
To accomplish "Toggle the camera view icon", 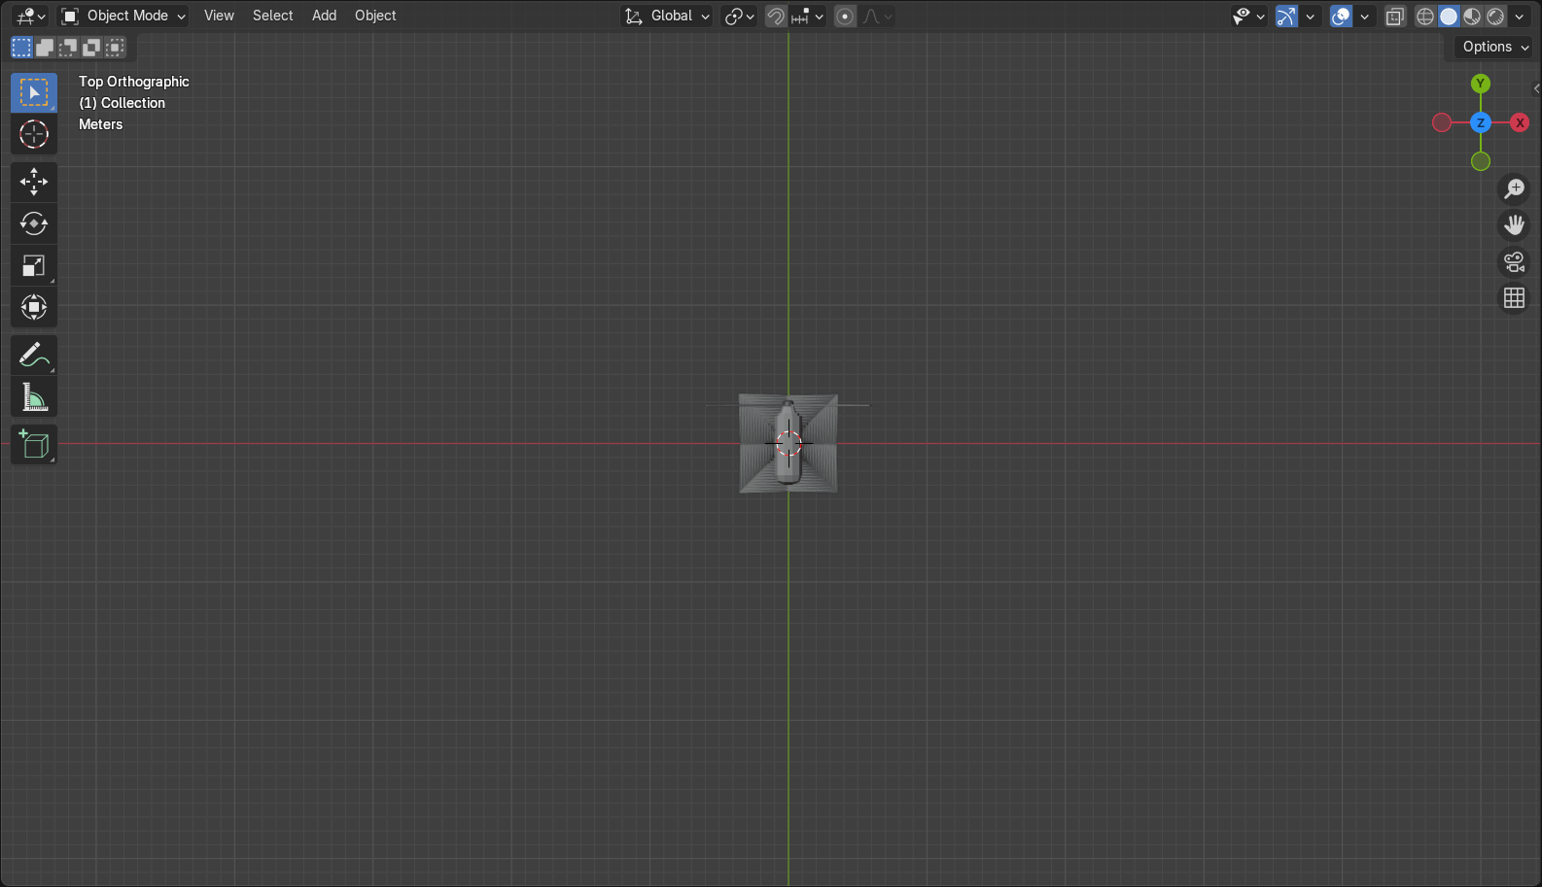I will [1515, 262].
